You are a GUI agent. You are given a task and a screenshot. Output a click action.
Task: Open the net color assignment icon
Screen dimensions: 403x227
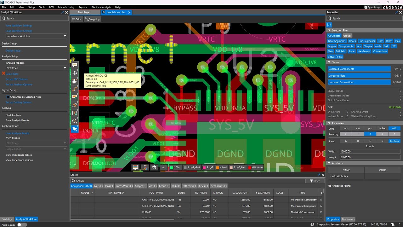pyautogui.click(x=145, y=167)
